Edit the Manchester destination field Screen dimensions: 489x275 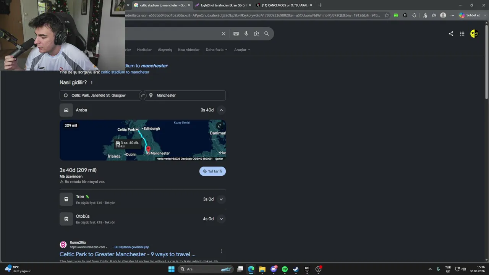pyautogui.click(x=185, y=95)
